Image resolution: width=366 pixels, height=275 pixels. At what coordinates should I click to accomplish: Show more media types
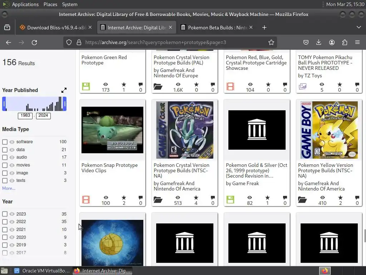(9, 188)
